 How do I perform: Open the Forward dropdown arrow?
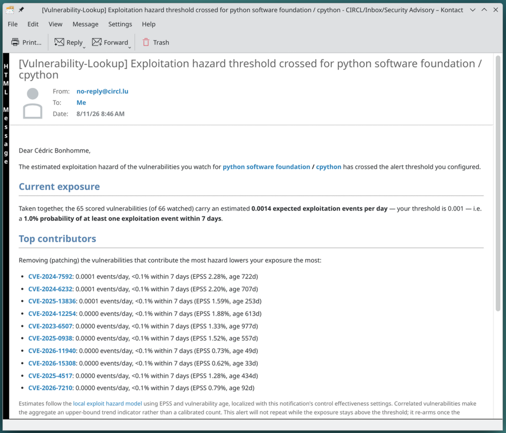click(130, 48)
